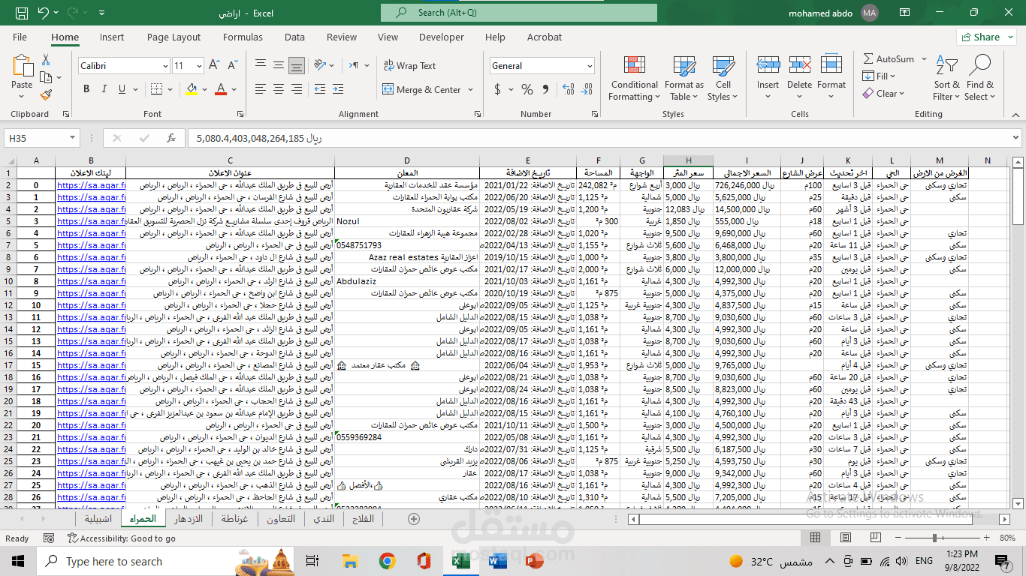Open Conditional Formatting menu
Viewport: 1026px width, 576px height.
(x=635, y=78)
